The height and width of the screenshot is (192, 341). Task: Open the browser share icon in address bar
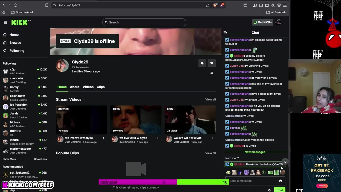coord(208,5)
